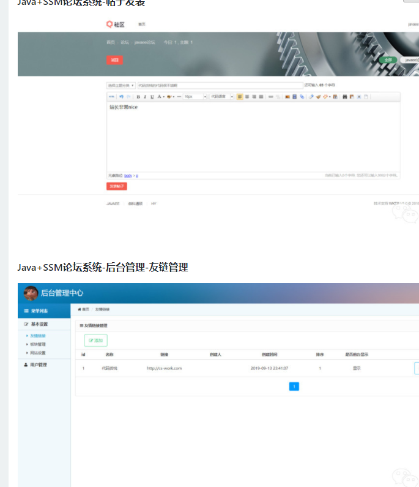
Task: Click the HY footer link
Action: tap(154, 204)
